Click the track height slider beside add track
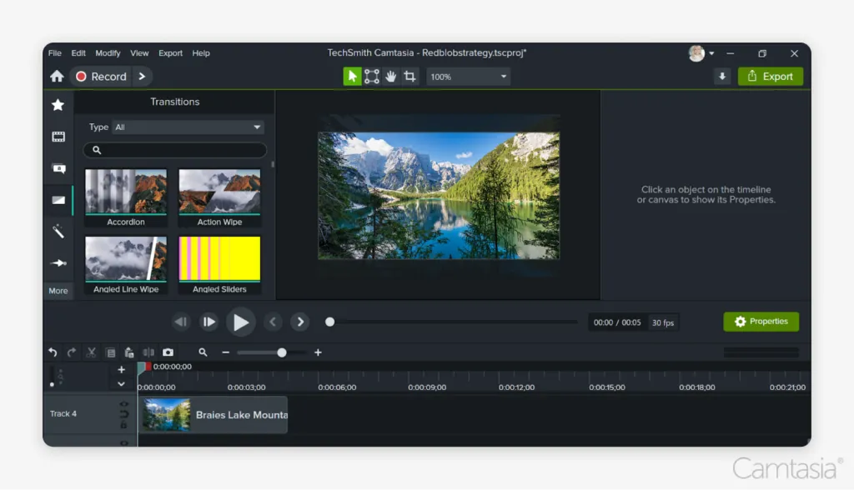Screen dimensions: 854x490 click(x=53, y=376)
